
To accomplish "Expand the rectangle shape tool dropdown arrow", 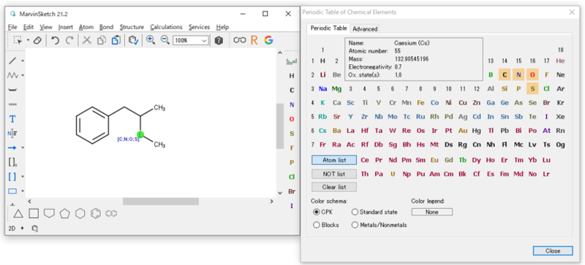I will coord(23,191).
